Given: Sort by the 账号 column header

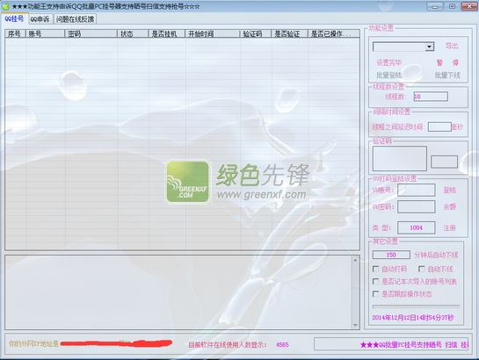Looking at the screenshot, I should (x=45, y=33).
